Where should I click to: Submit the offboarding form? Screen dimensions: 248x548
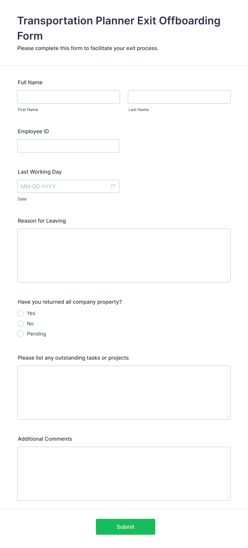[x=126, y=527]
